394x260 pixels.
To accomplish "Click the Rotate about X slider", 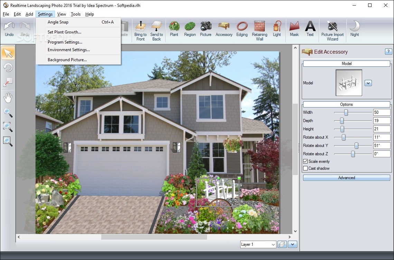I will point(344,137).
